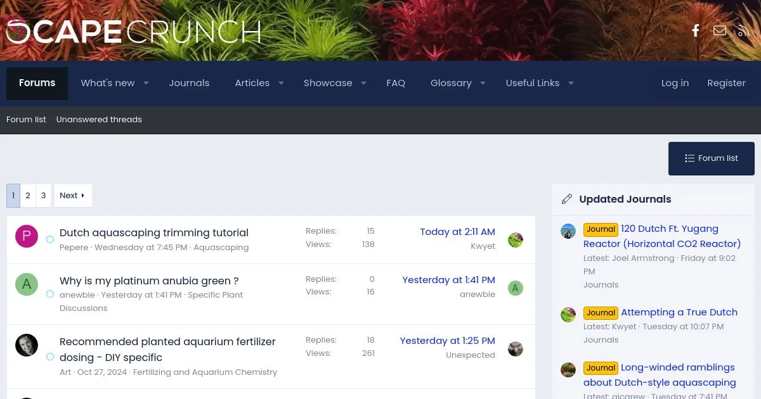Click Pepere's pink P avatar
761x399 pixels.
pos(27,236)
